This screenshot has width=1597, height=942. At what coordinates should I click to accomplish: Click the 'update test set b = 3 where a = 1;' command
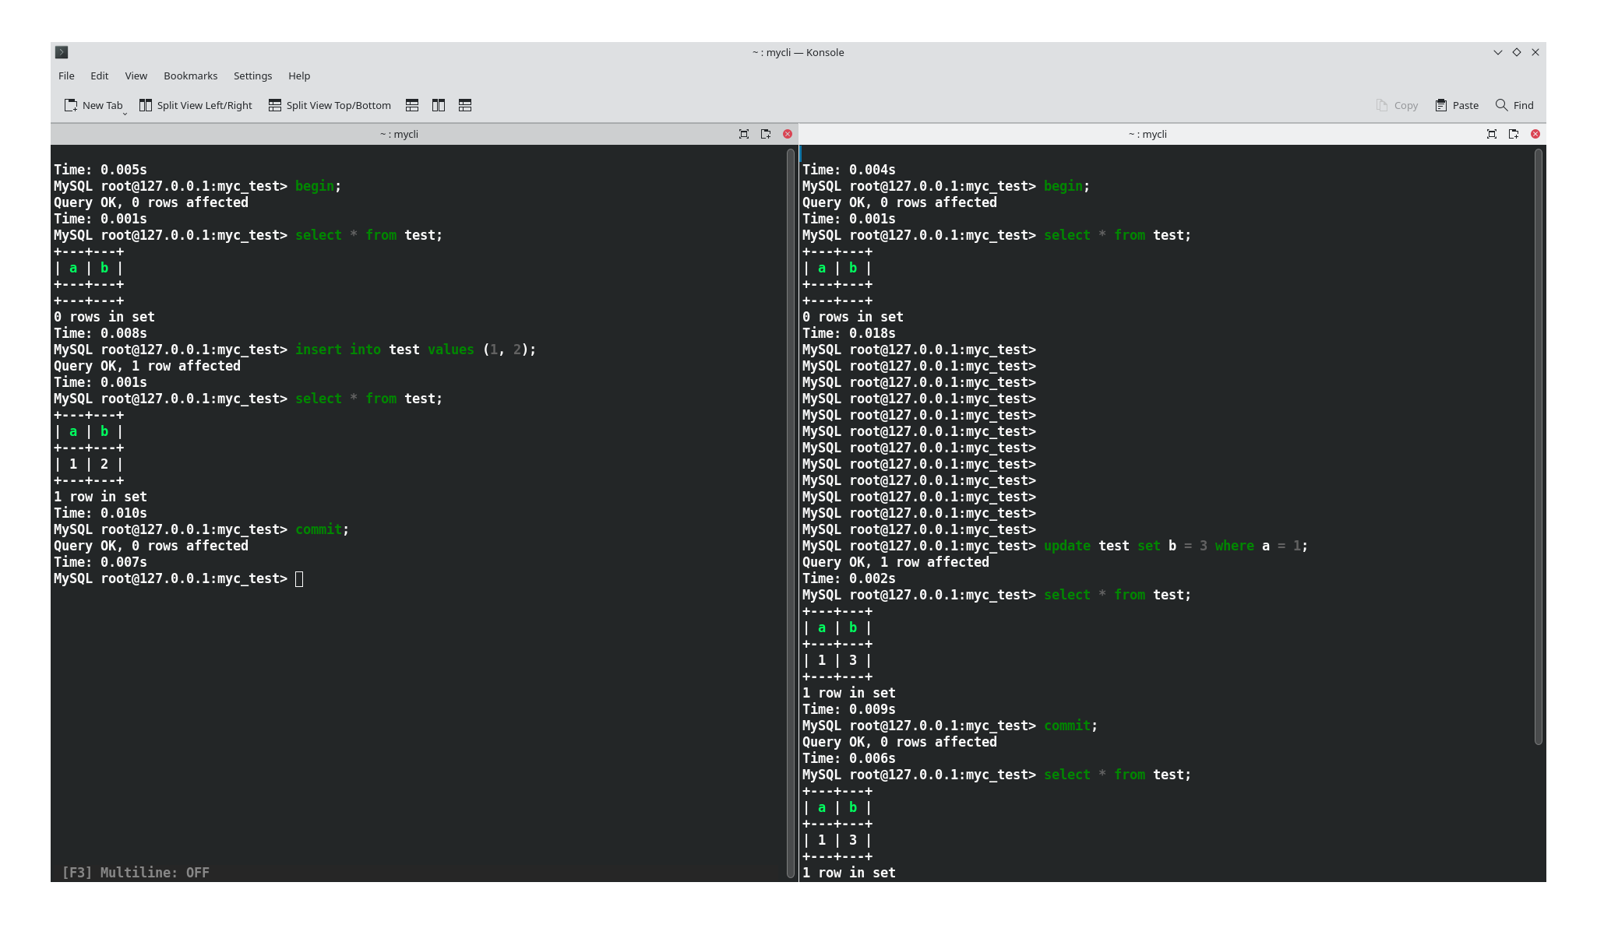click(1176, 546)
